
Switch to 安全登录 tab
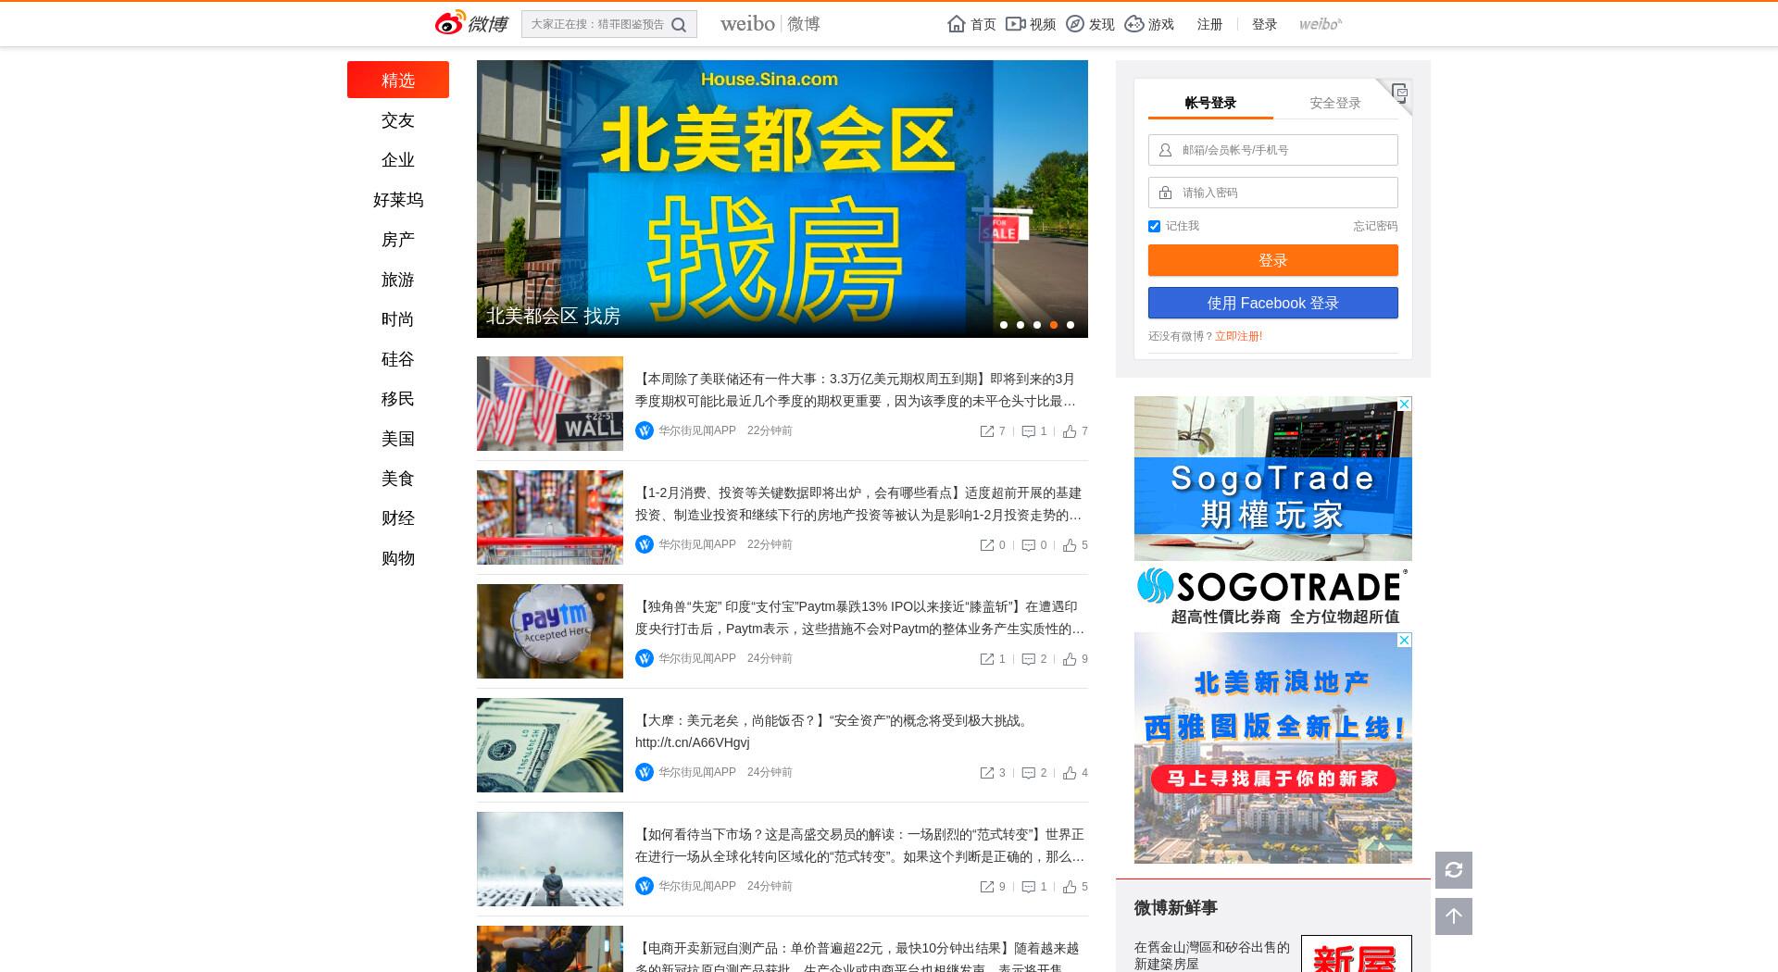point(1335,103)
